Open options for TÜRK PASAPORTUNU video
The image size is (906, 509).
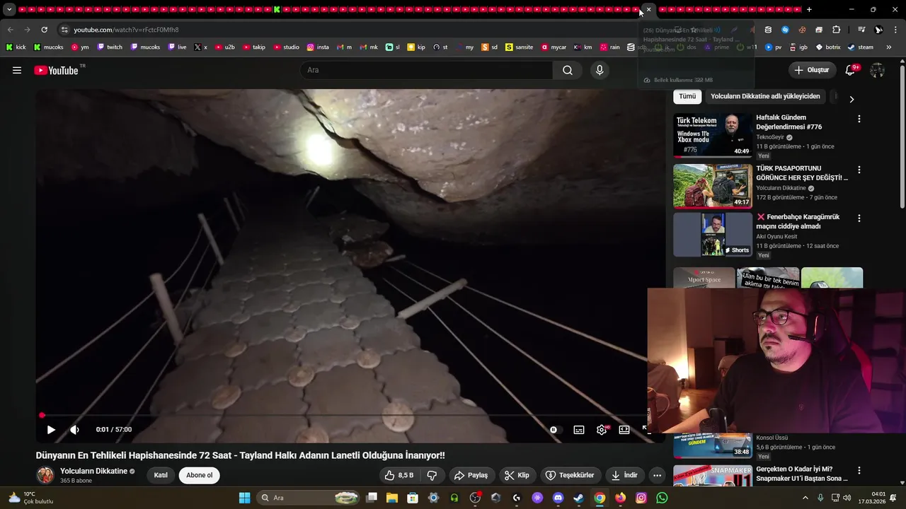tap(859, 170)
